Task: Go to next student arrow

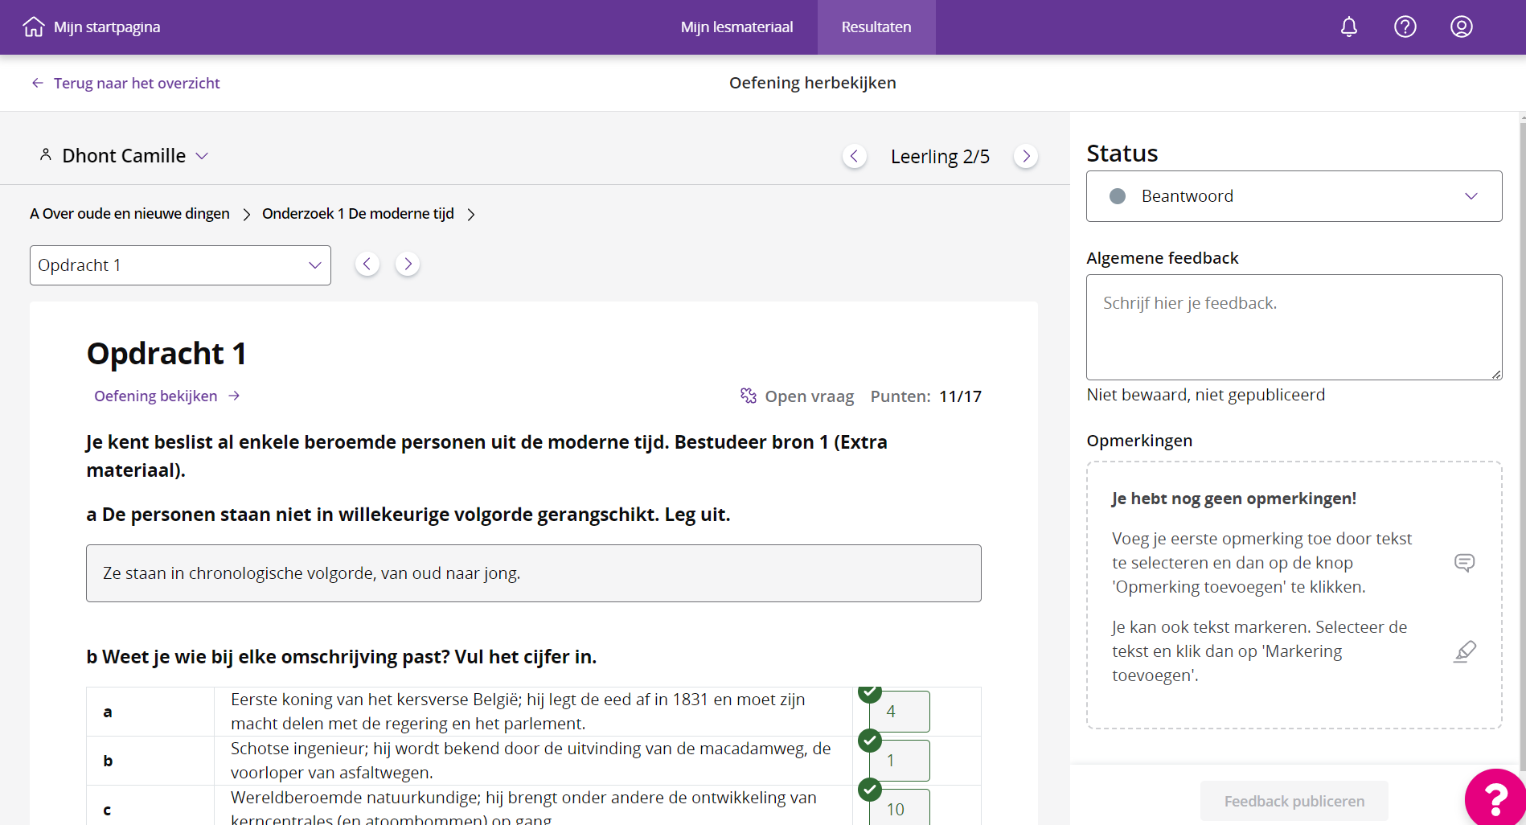Action: 1026,156
